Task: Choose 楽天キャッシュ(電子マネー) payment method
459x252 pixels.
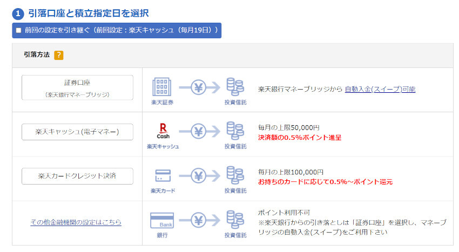Action: (x=77, y=132)
